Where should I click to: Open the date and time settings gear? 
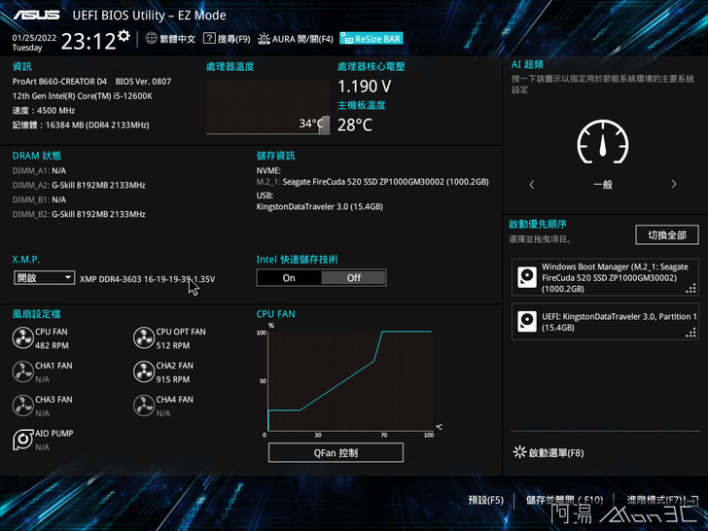point(124,35)
